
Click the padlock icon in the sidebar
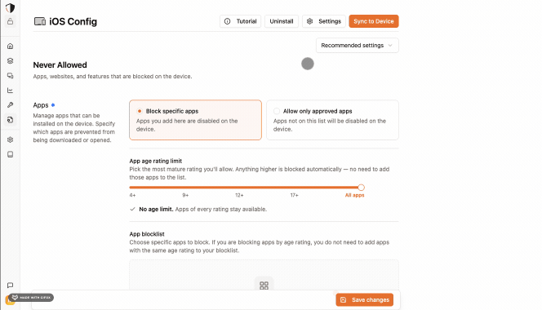tap(10, 21)
